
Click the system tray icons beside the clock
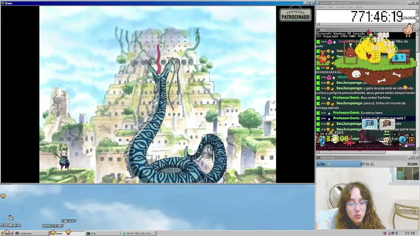[391, 233]
